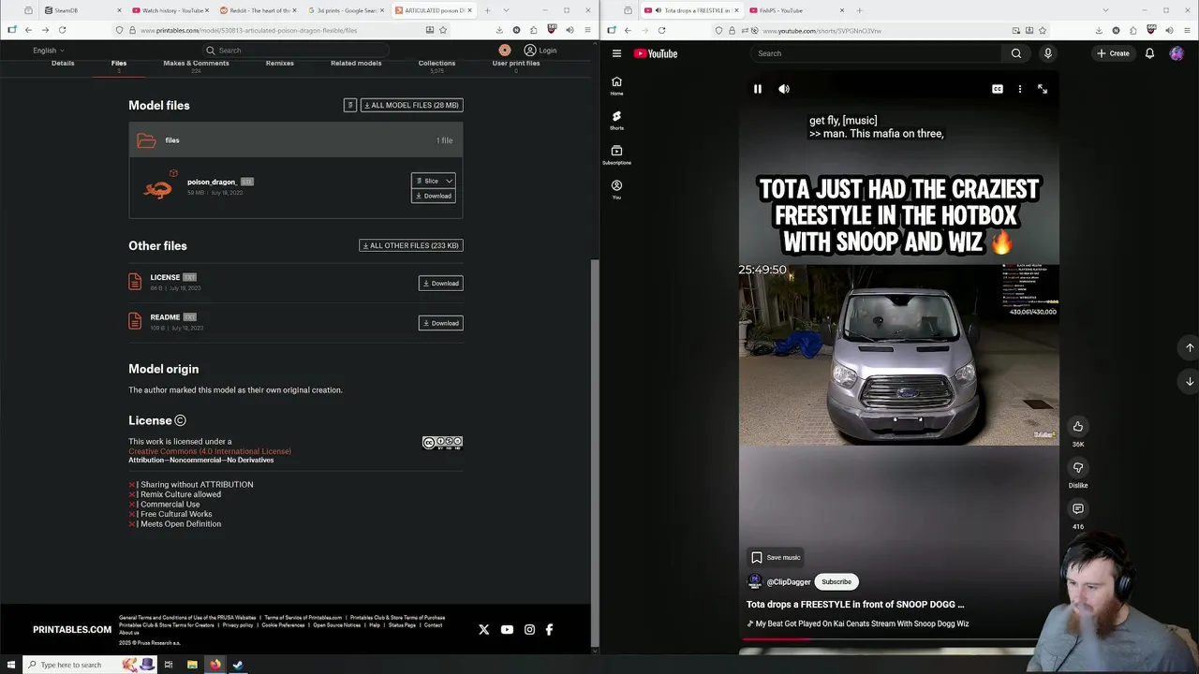Screen dimensions: 1199x674
Task: Download the README text file
Action: (x=440, y=323)
